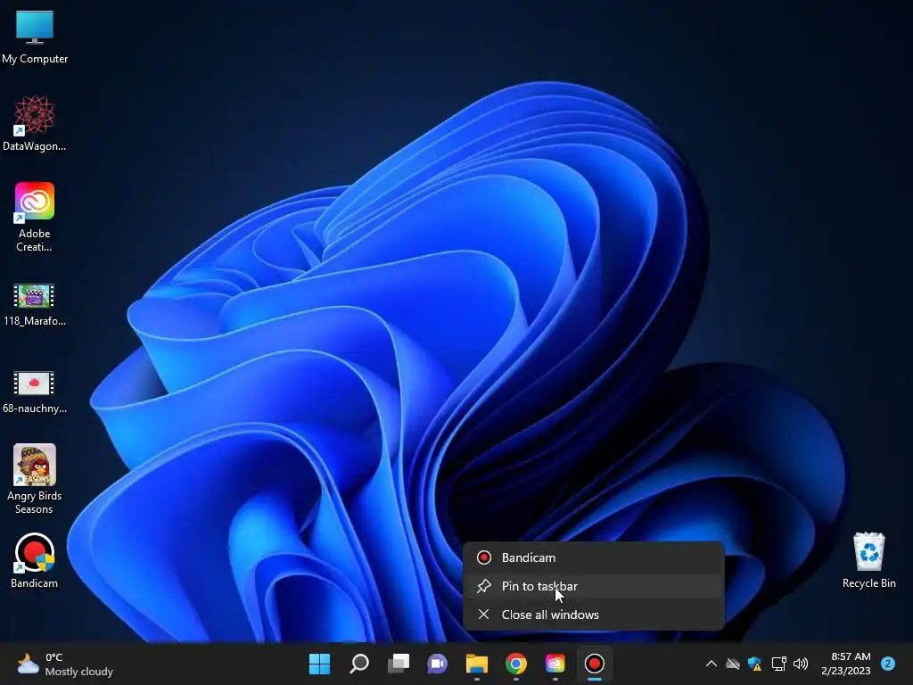The image size is (913, 685).
Task: Select the 118_Marafo video file
Action: pos(35,304)
